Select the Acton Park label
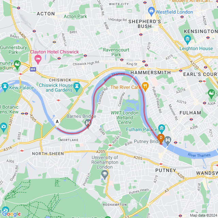Image resolution: width=218 pixels, height=218 pixels. tap(75, 16)
